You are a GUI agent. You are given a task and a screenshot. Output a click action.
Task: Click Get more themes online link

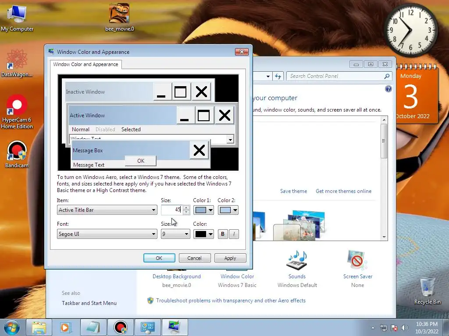point(343,191)
